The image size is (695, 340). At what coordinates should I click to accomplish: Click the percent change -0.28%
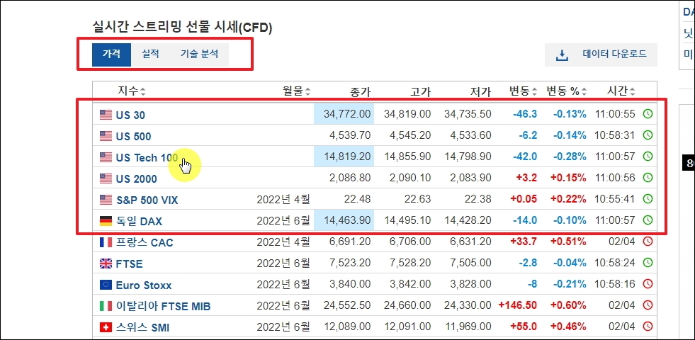570,157
